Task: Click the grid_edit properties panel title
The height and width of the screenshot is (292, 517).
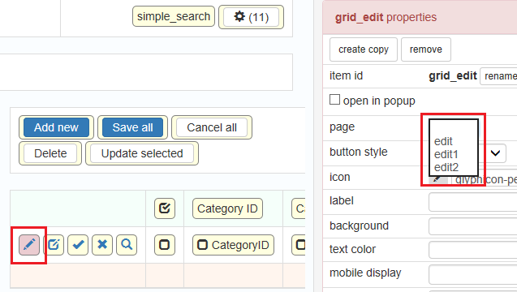Action: (386, 17)
